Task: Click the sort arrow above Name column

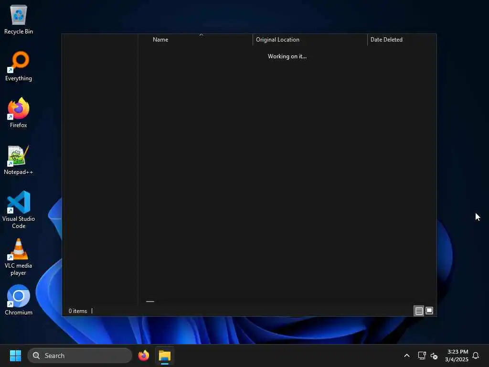Action: pyautogui.click(x=201, y=35)
